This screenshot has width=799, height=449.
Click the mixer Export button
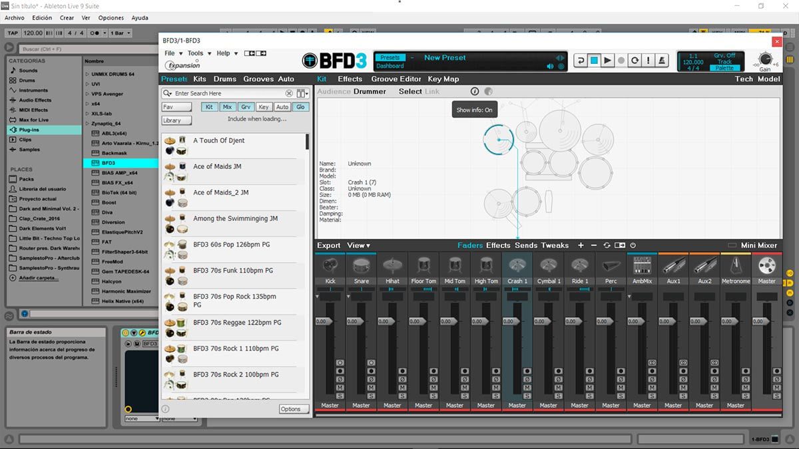[x=329, y=245]
